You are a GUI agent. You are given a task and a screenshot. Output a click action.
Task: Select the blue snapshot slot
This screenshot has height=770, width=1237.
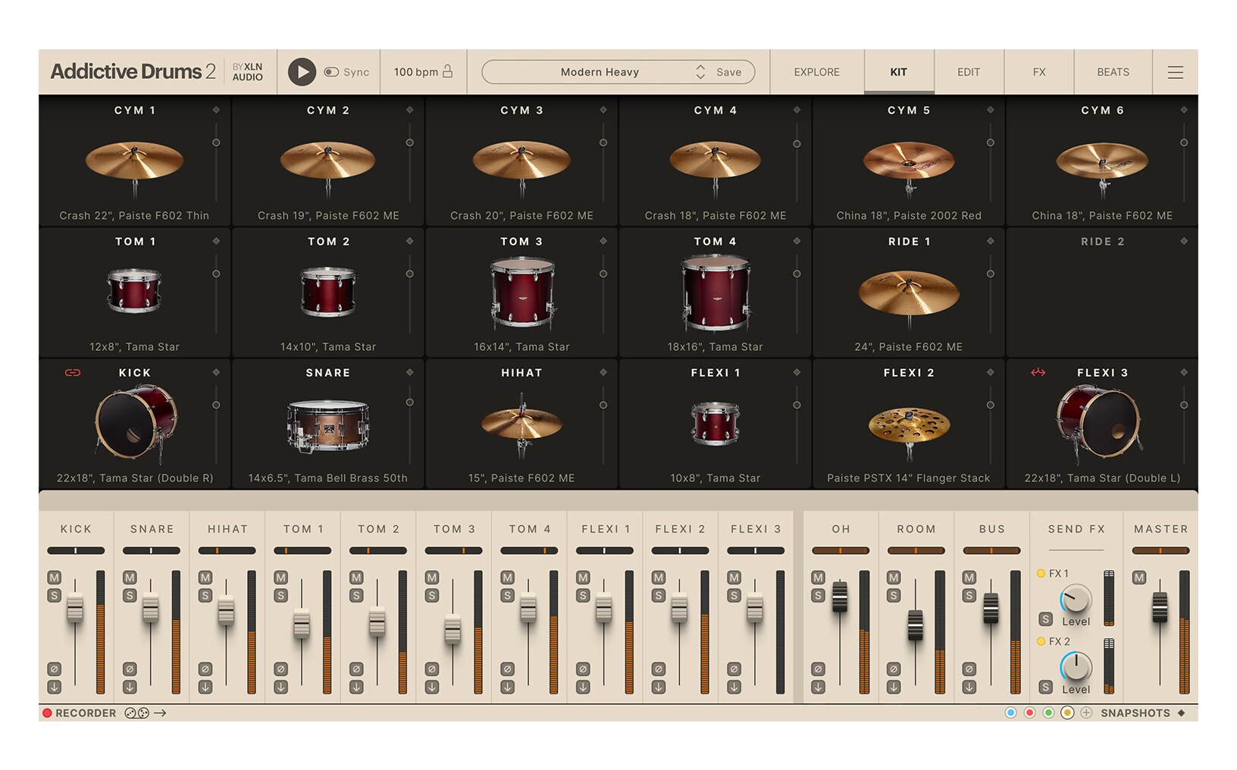(1010, 713)
